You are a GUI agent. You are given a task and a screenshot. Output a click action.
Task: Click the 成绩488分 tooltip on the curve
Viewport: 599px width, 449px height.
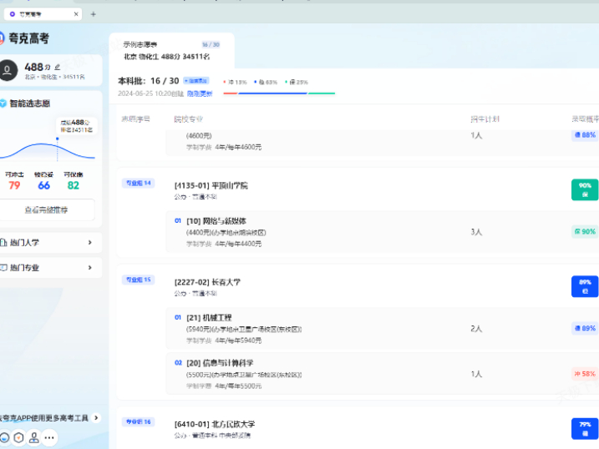coord(77,126)
